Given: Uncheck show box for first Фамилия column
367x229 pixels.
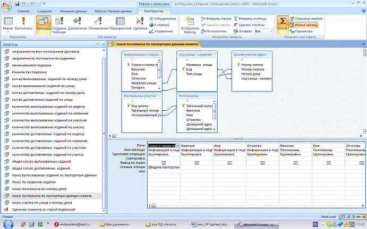Looking at the screenshot, I should [x=197, y=163].
